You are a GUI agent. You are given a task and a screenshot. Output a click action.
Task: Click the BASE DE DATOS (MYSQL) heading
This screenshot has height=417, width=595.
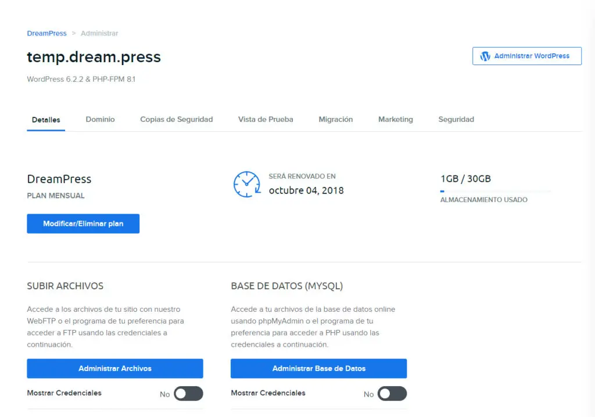(x=287, y=286)
